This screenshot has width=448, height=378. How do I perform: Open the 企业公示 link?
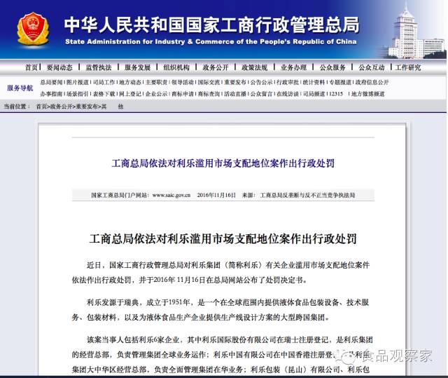point(156,94)
